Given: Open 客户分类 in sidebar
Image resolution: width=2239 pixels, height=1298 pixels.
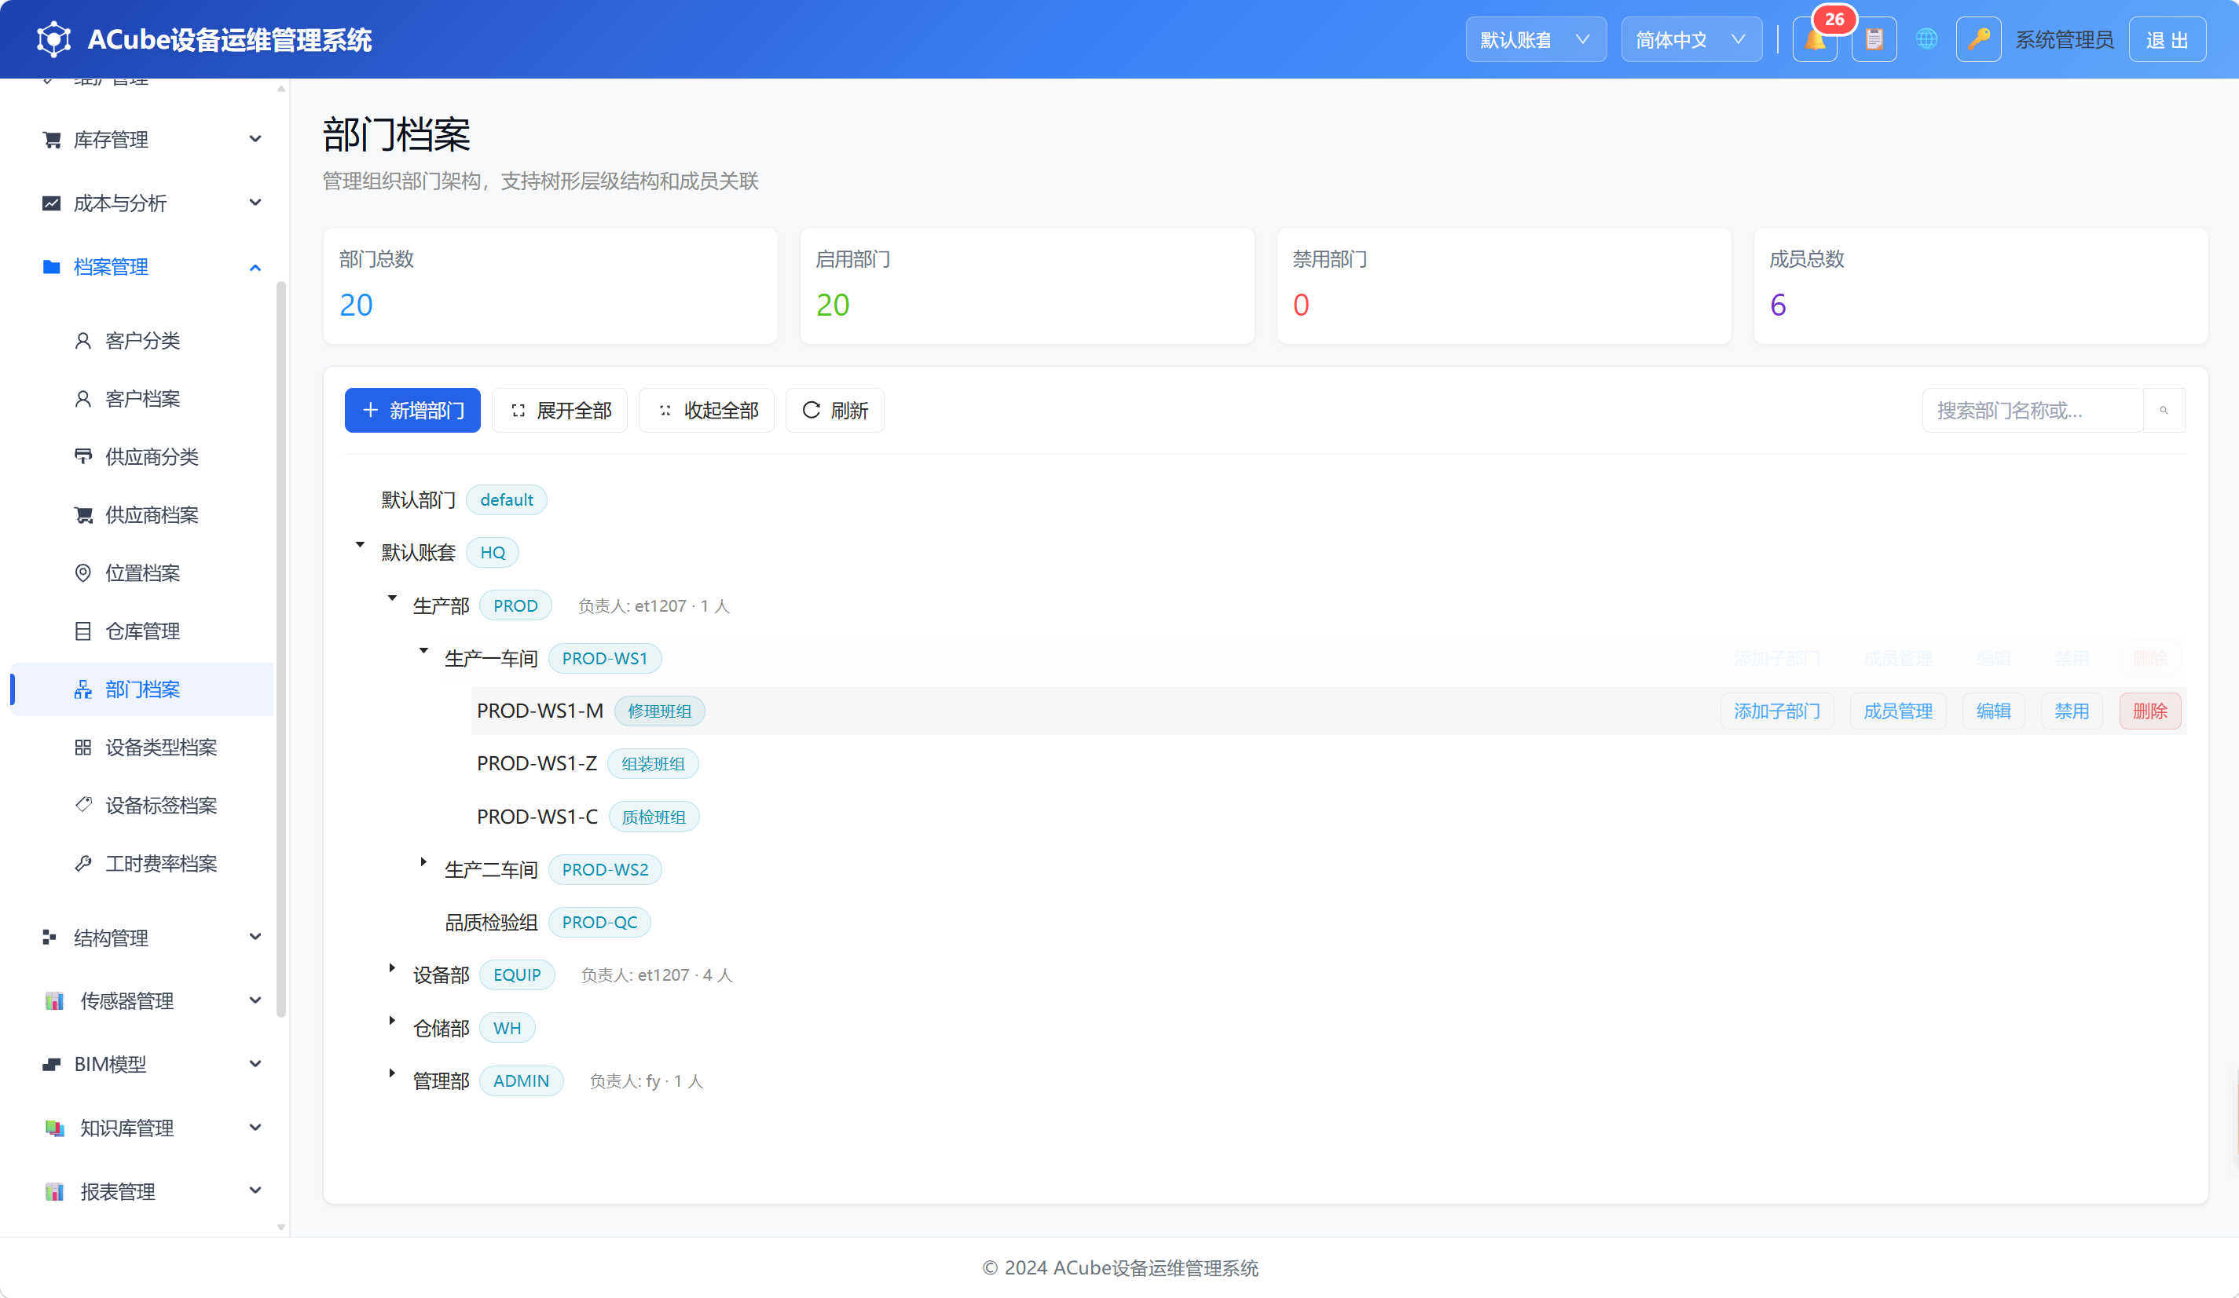Looking at the screenshot, I should pyautogui.click(x=142, y=341).
